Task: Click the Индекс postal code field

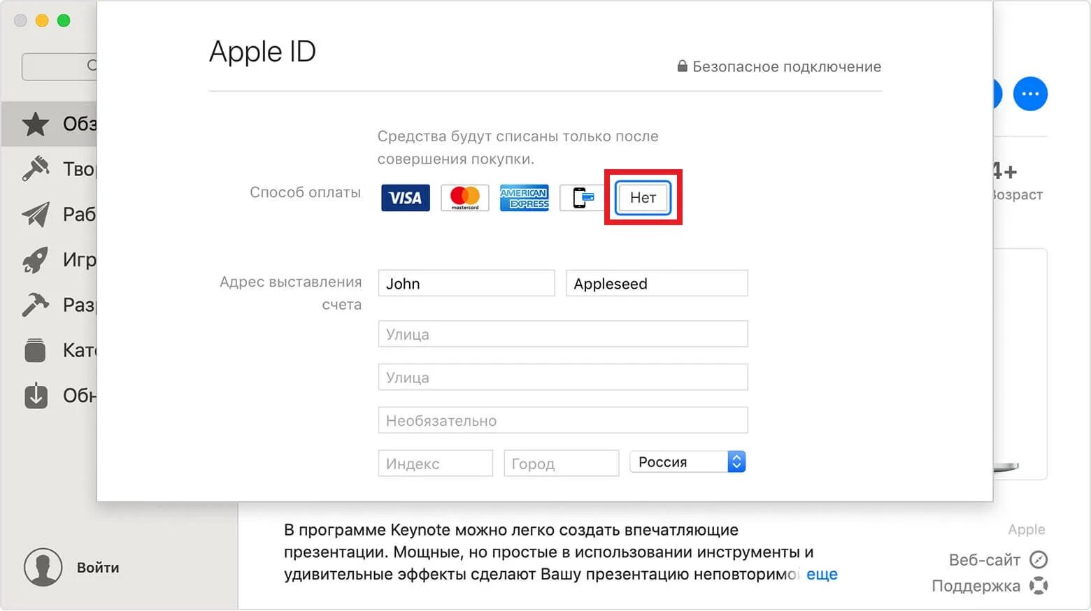Action: 436,463
